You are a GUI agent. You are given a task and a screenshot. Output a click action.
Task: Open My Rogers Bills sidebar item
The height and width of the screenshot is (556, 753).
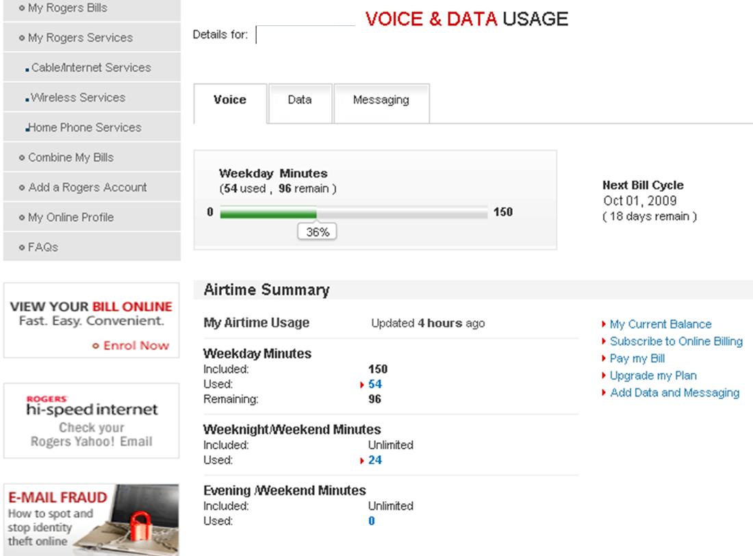[92, 9]
